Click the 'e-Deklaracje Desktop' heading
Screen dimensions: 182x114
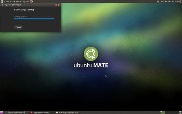pos(24,10)
